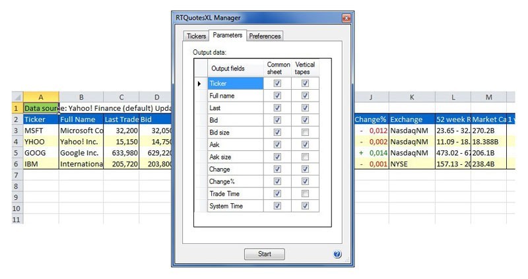Toggle Vertical tapes checkbox for Trade Time
This screenshot has width=528, height=279.
pos(305,194)
